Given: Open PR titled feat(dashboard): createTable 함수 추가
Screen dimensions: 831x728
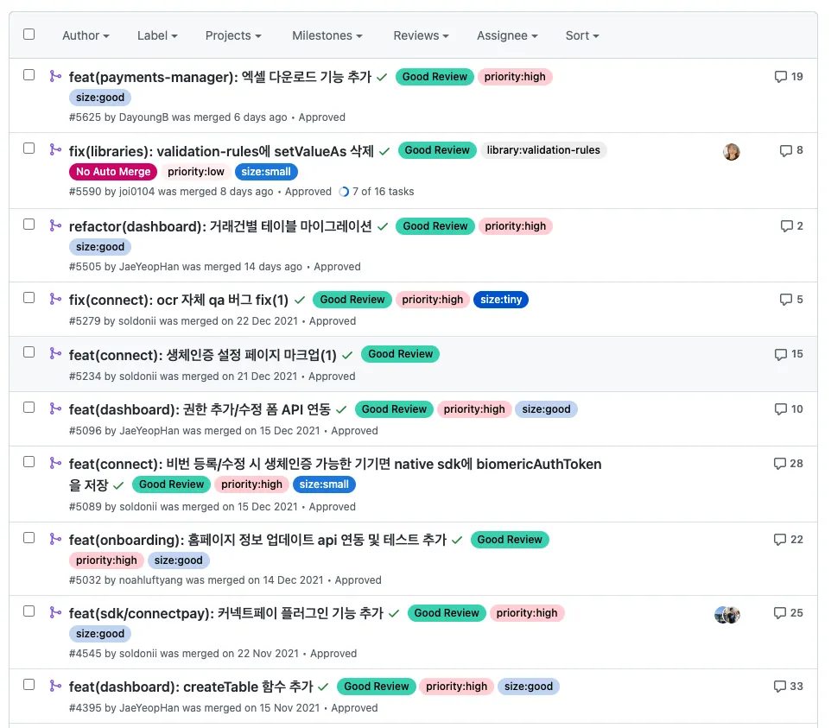Looking at the screenshot, I should (x=191, y=687).
